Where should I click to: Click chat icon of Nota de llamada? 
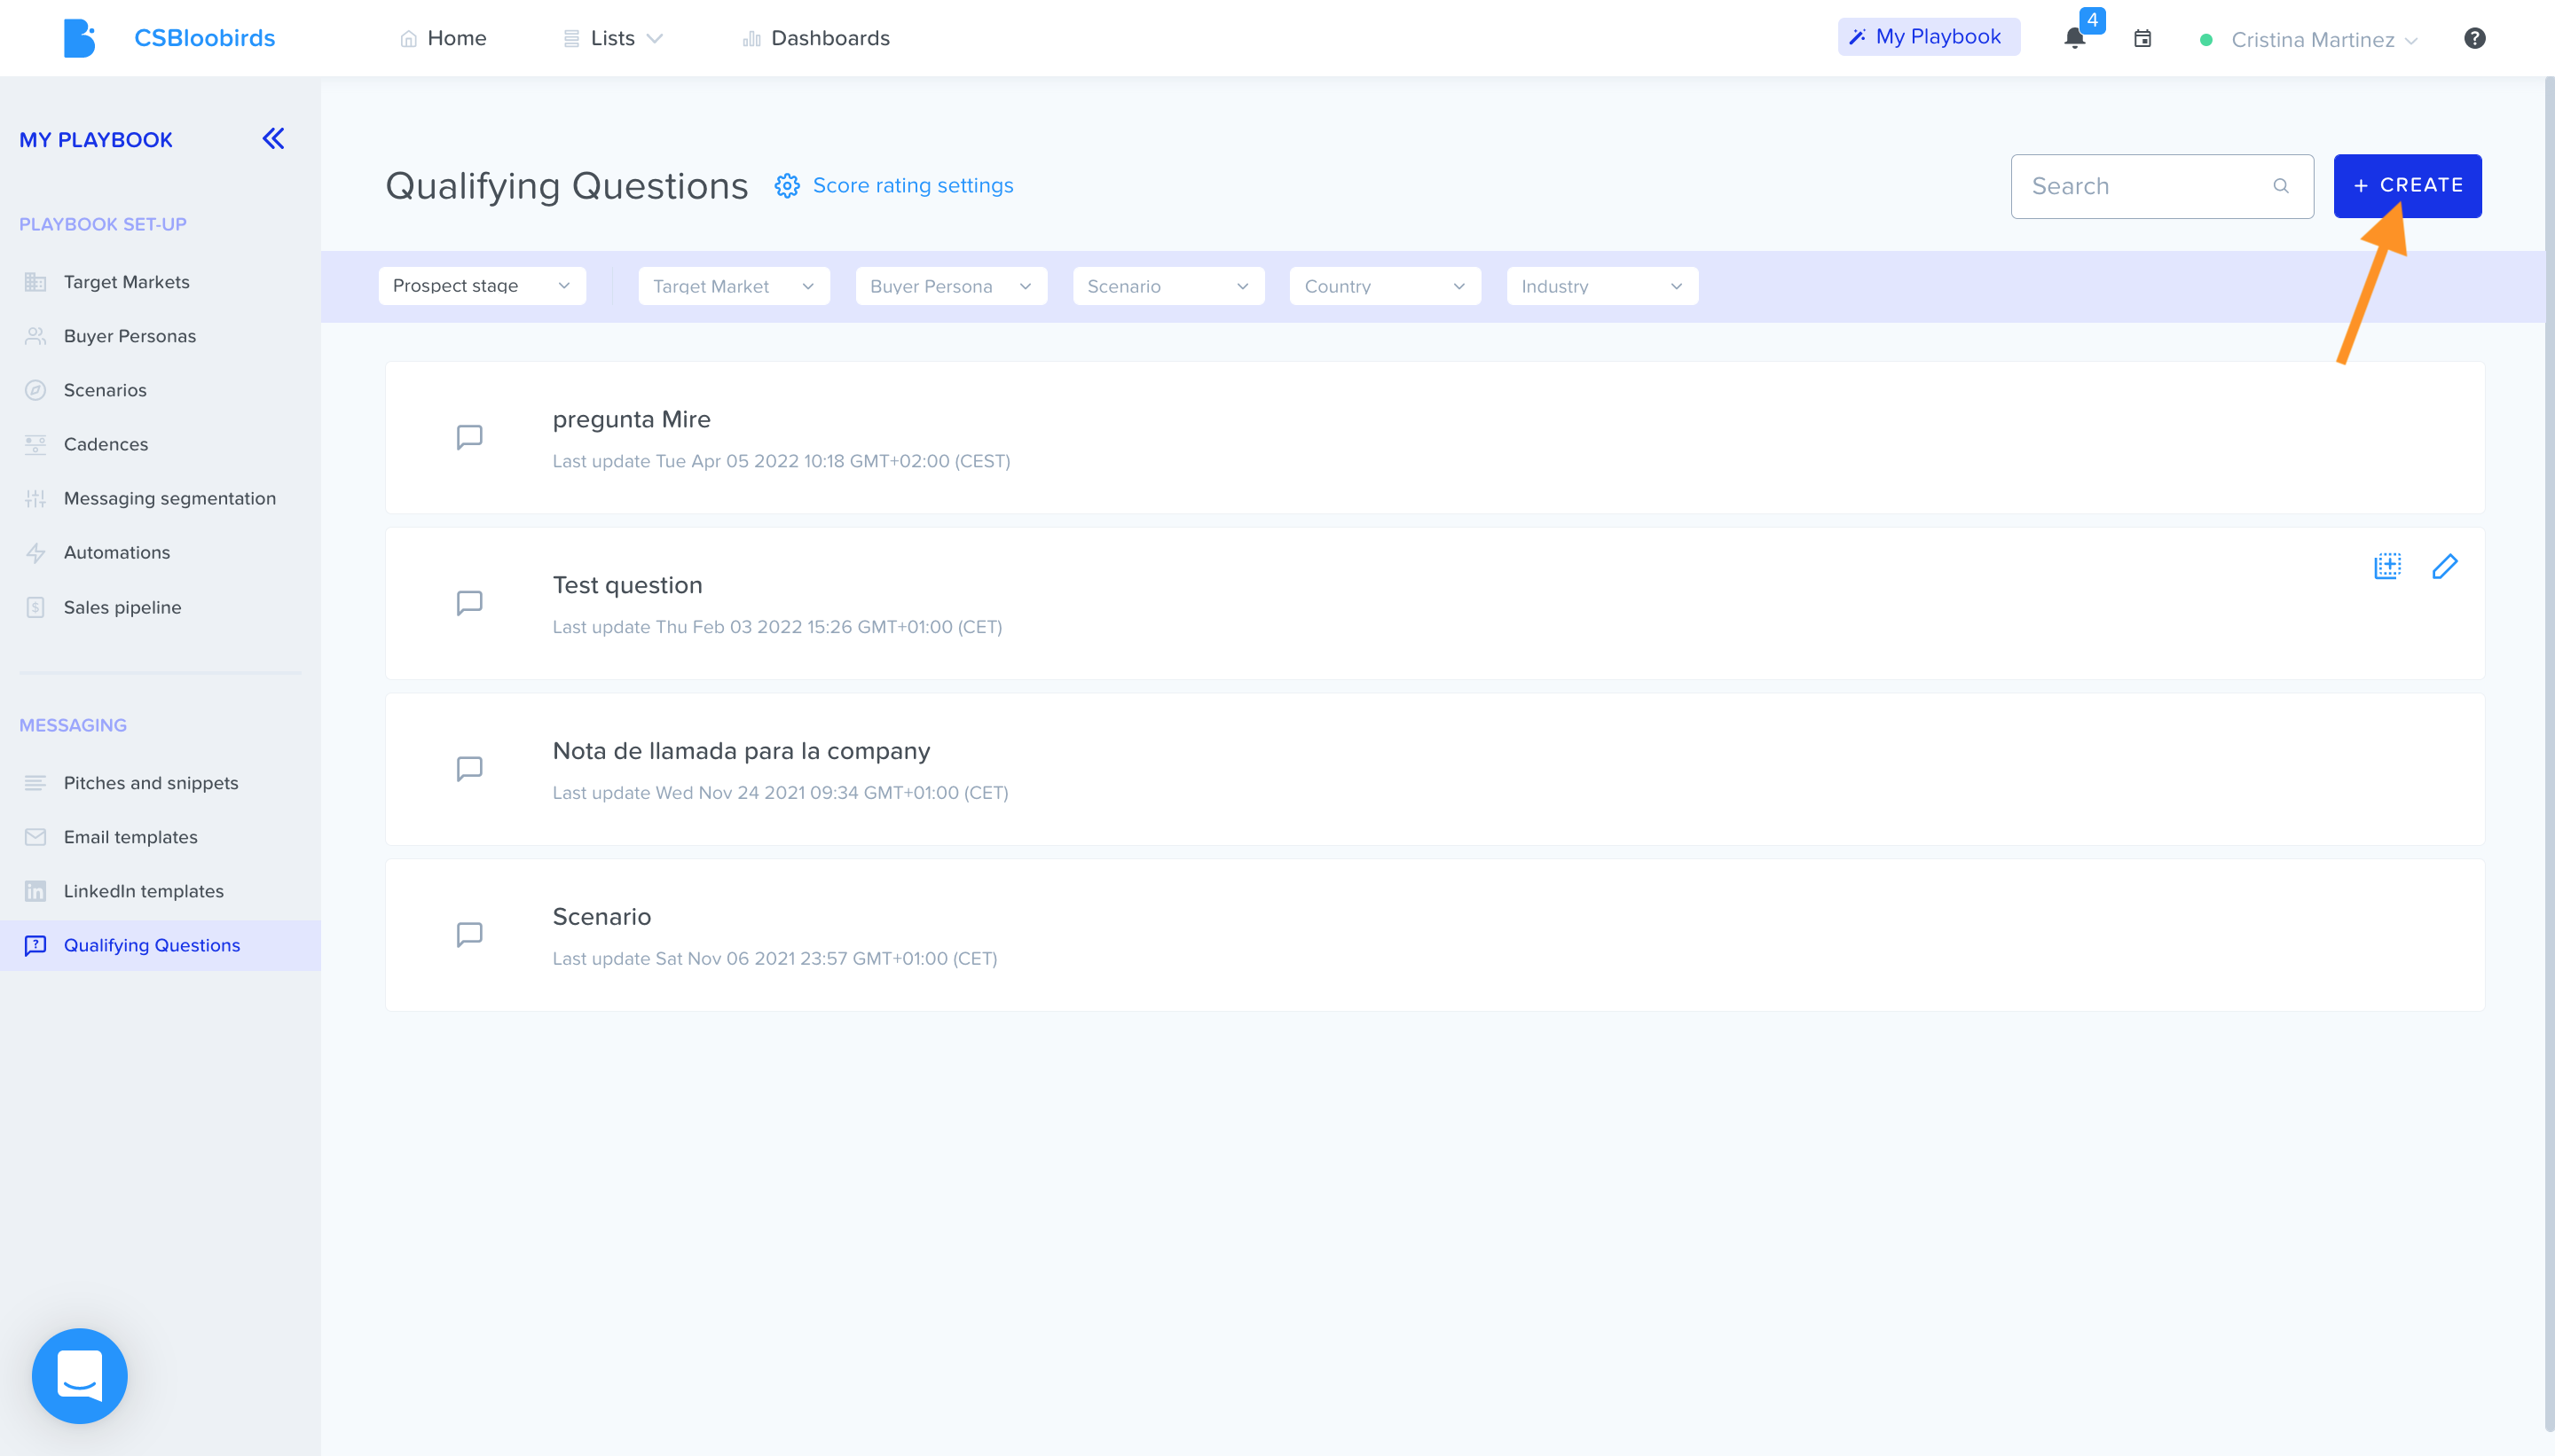(469, 769)
